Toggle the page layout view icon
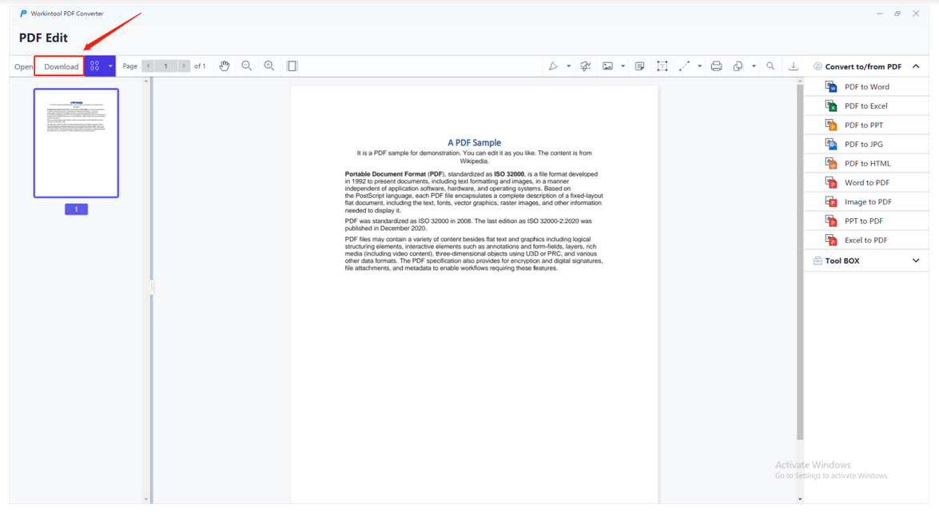Screen dimensions: 939x520 (x=292, y=66)
